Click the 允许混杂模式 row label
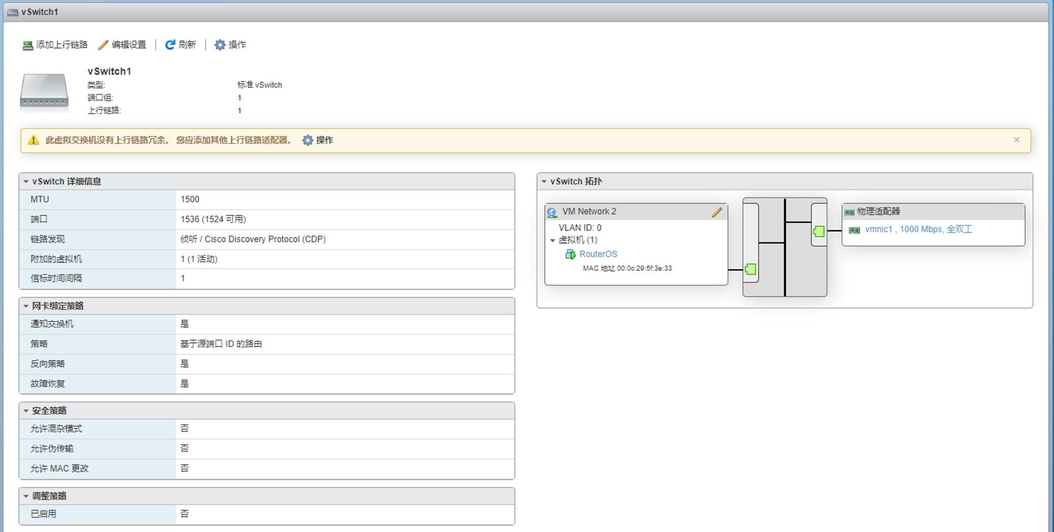Screen dimensions: 1054x532 point(56,429)
